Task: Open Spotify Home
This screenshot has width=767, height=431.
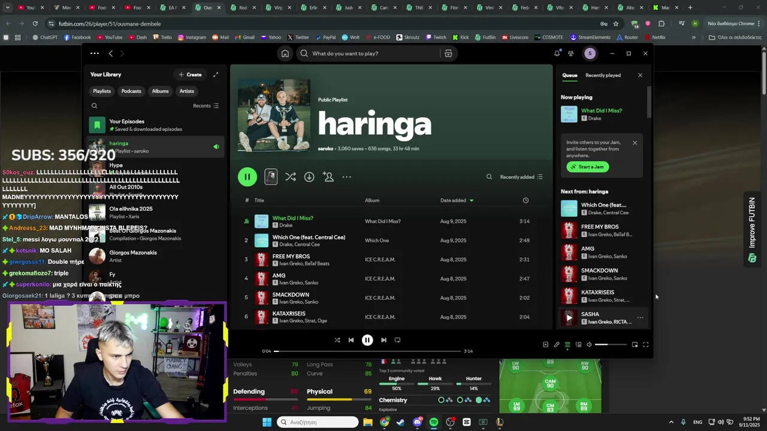Action: tap(285, 53)
